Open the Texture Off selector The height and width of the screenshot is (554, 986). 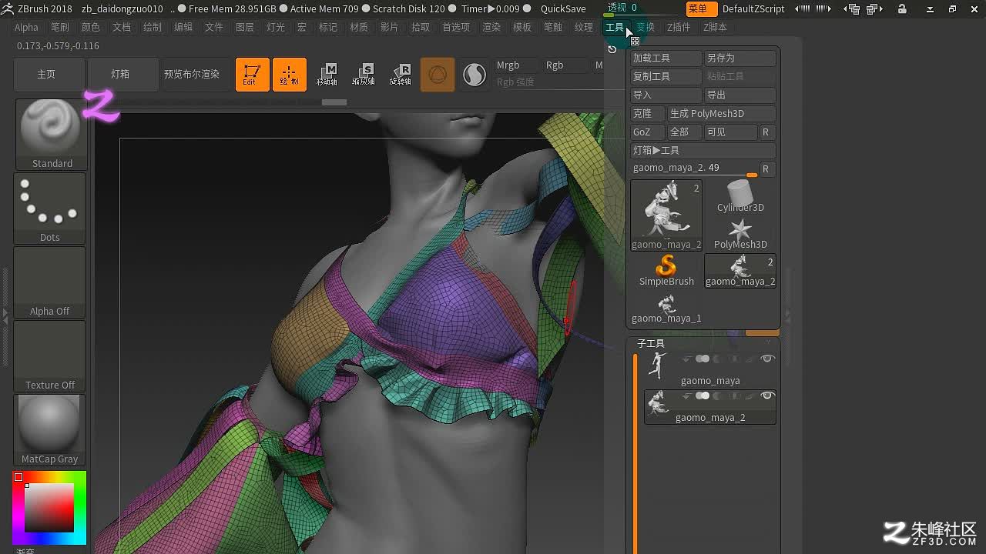49,355
